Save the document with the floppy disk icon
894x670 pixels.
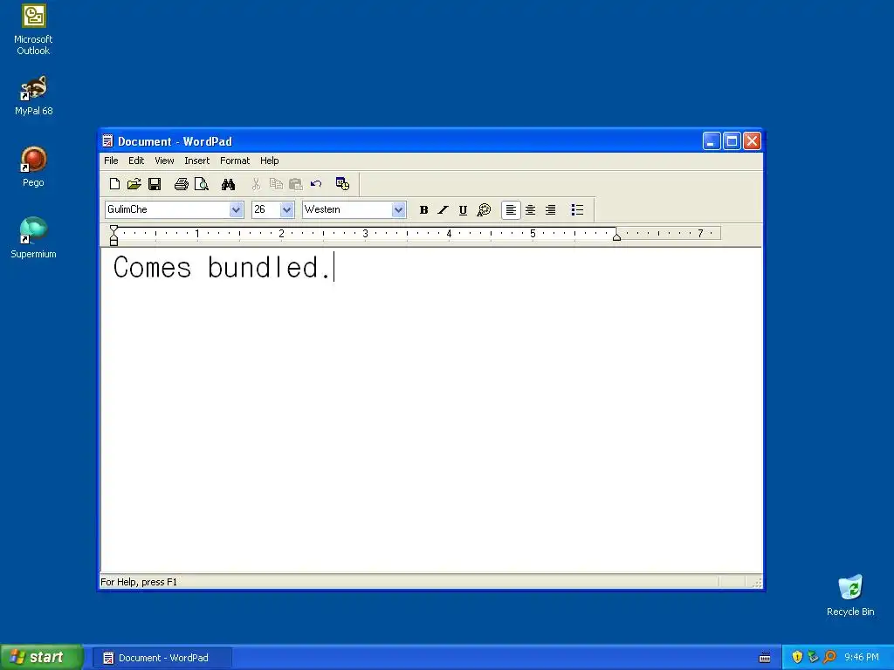155,184
